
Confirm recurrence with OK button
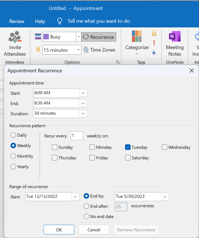tap(59, 230)
